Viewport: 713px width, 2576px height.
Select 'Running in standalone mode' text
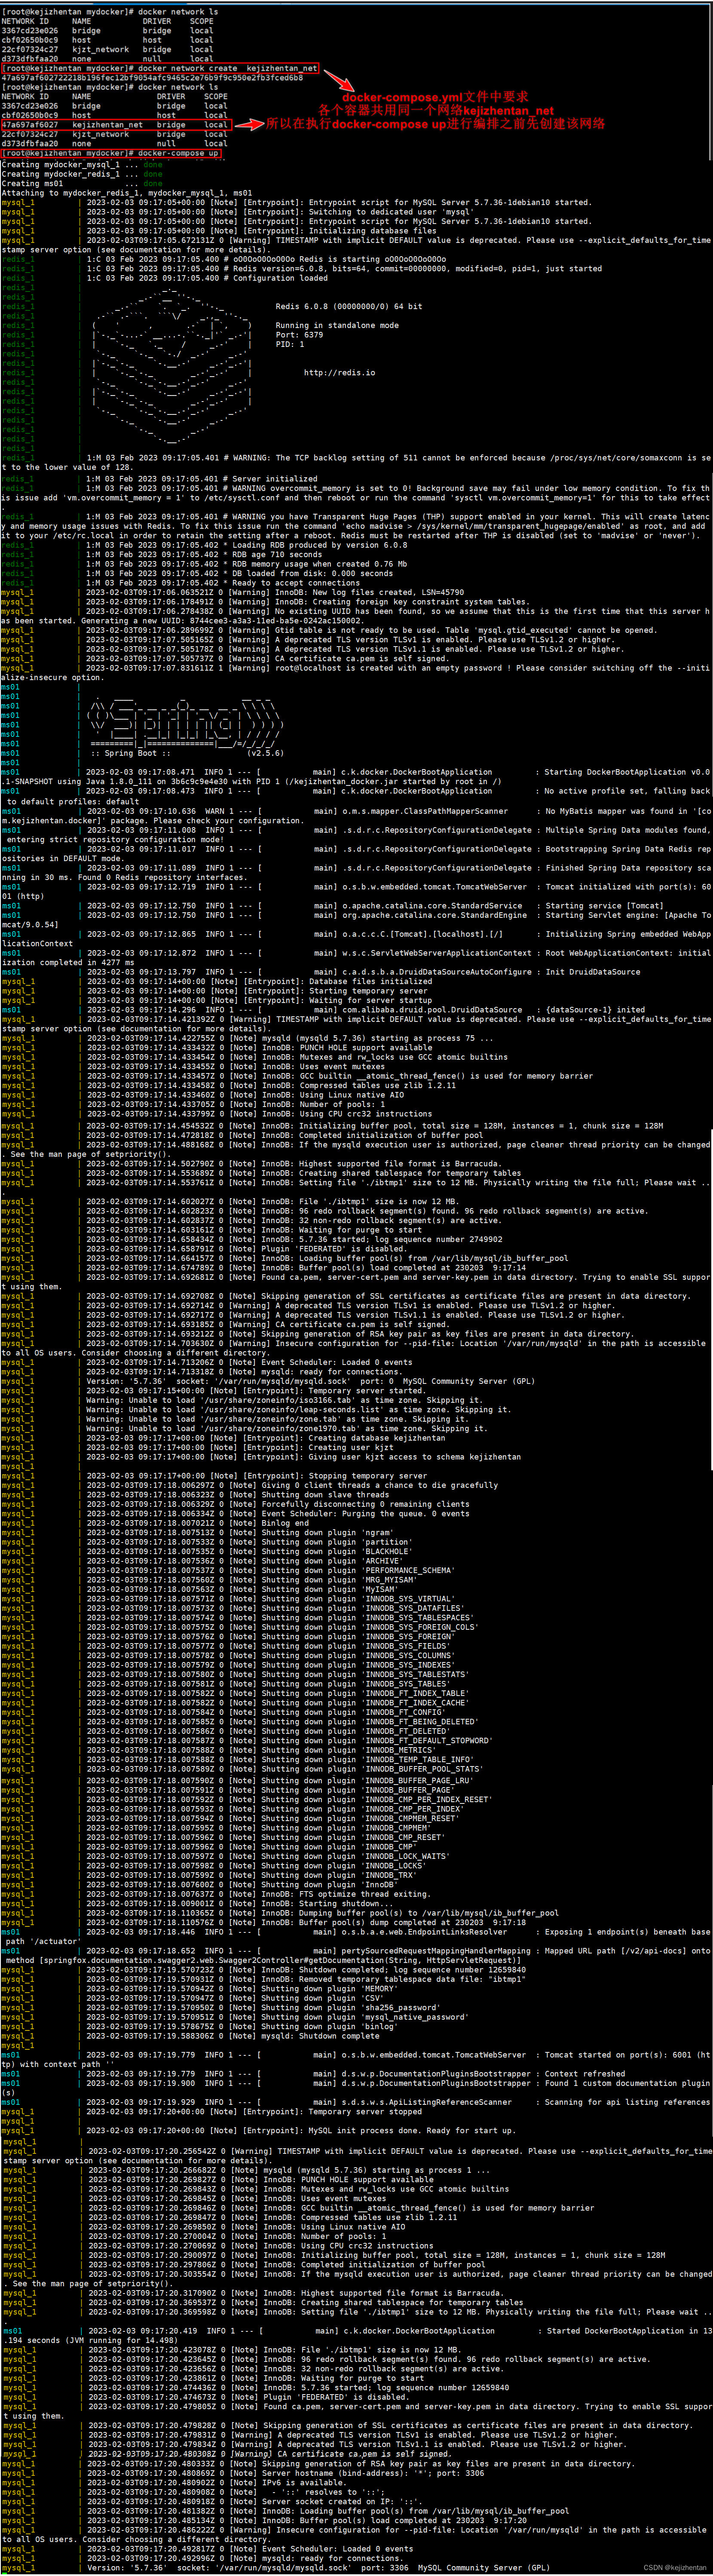(337, 325)
